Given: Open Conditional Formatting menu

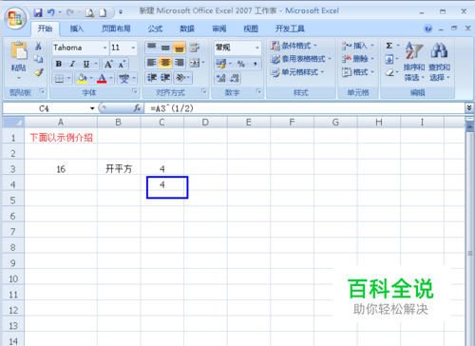Looking at the screenshot, I should pyautogui.click(x=294, y=46).
